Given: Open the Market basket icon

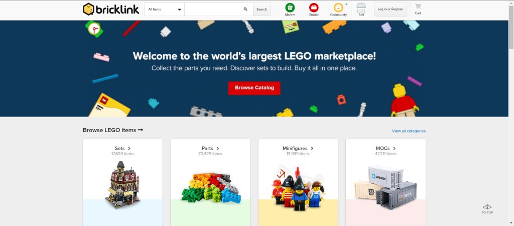Looking at the screenshot, I should click(x=290, y=8).
